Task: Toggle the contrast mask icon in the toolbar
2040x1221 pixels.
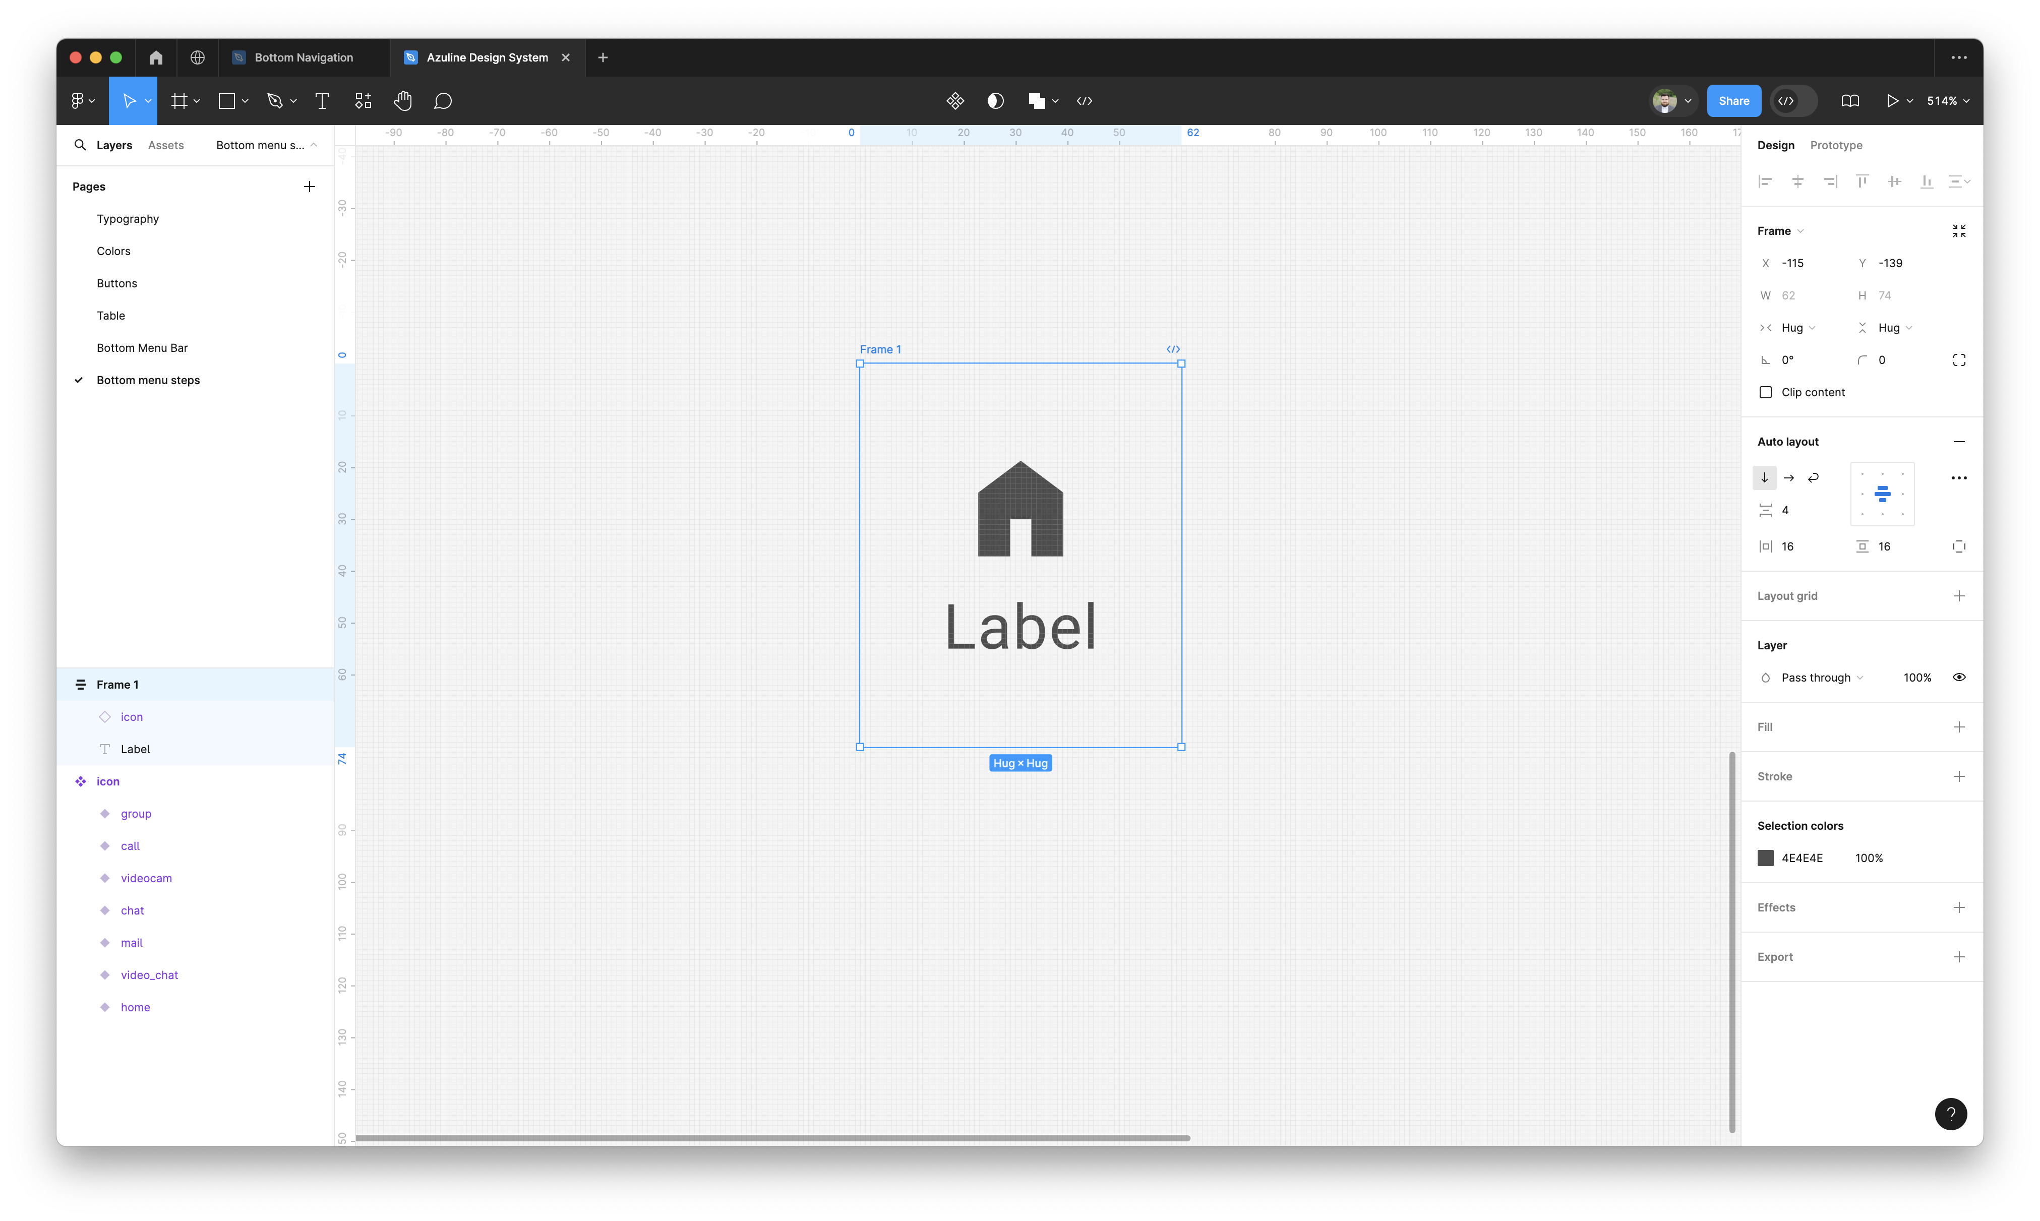Action: tap(995, 101)
